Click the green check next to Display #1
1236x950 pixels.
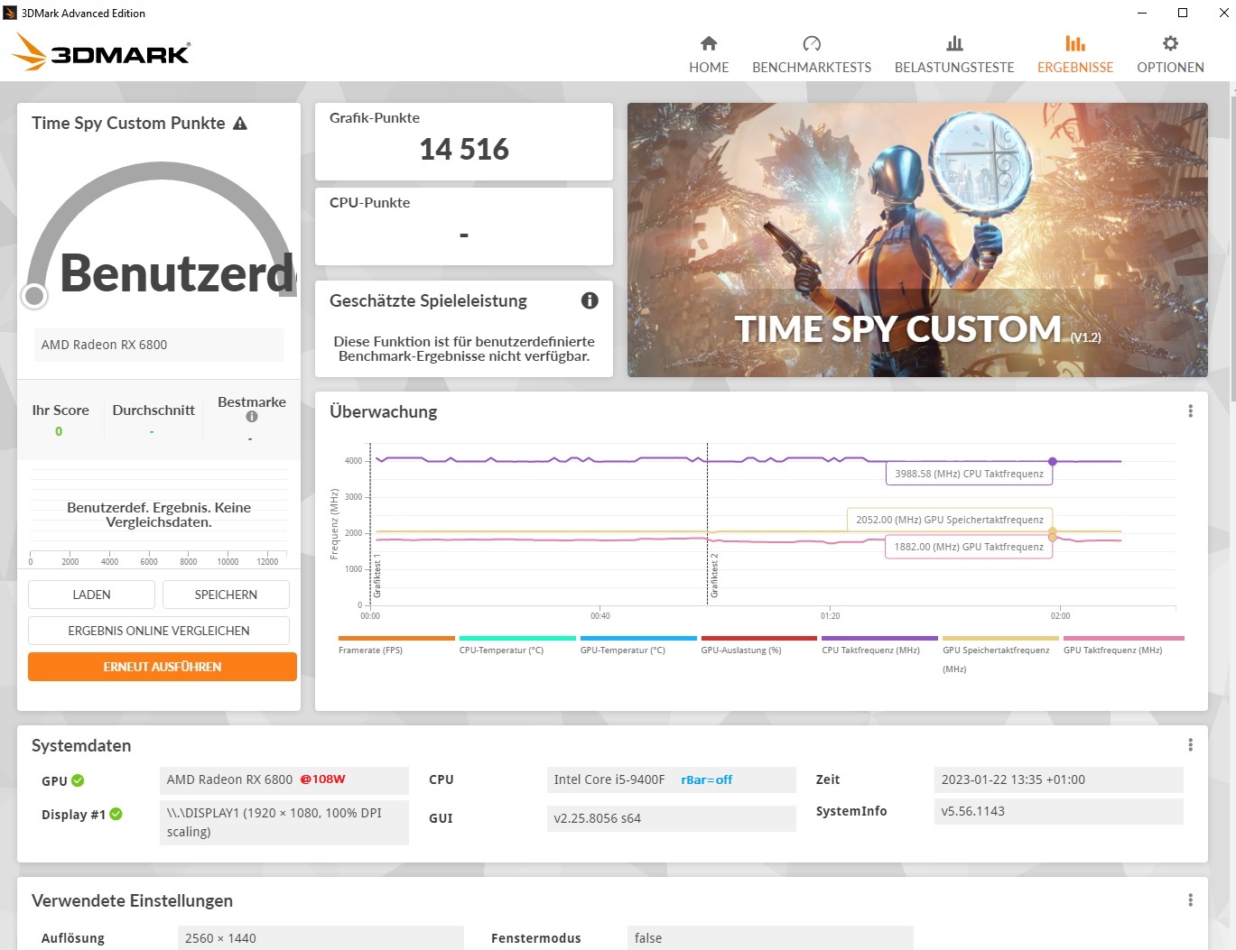[x=116, y=814]
